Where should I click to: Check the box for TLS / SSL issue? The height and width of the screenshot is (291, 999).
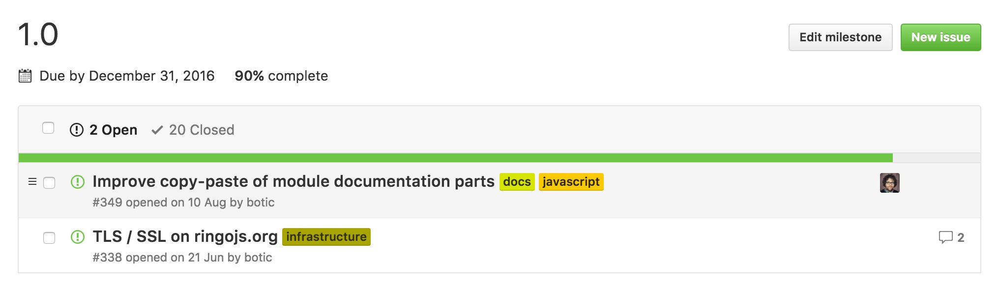(x=49, y=238)
